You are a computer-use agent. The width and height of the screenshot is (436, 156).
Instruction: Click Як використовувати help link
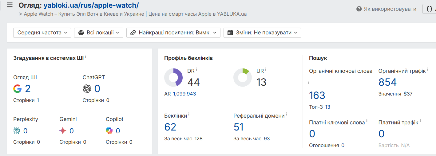[x=390, y=9]
